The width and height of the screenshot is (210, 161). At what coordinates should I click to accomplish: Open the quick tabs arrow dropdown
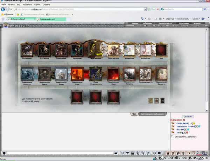pos(6,19)
